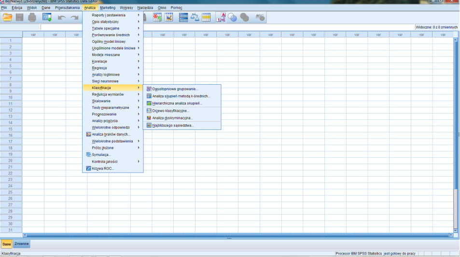Open the Edycja menu

pyautogui.click(x=17, y=8)
